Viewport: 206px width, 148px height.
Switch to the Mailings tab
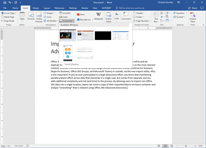click(x=73, y=8)
